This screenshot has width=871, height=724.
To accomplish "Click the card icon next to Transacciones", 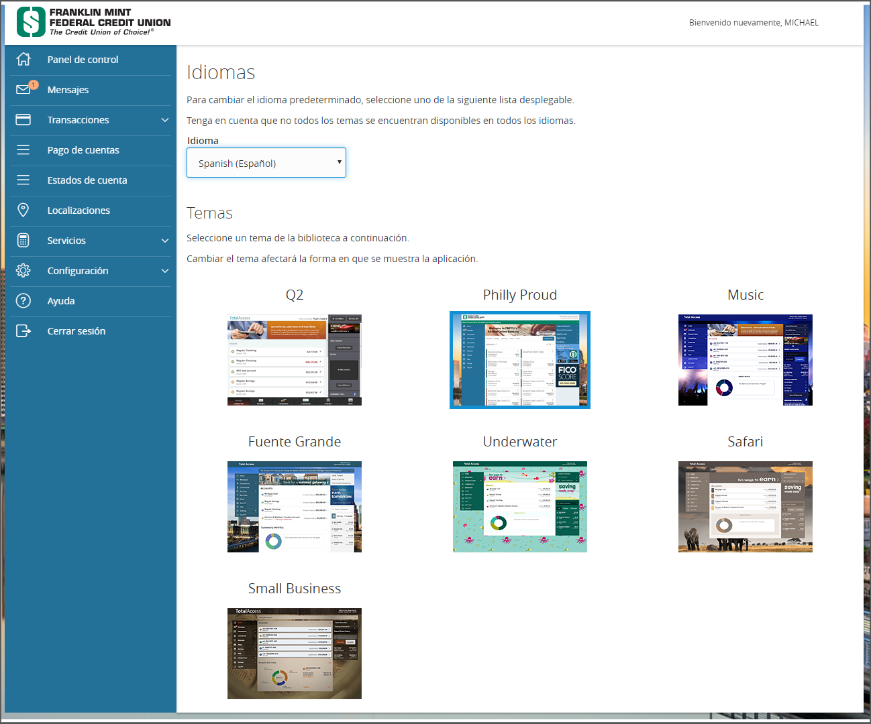I will 23,120.
